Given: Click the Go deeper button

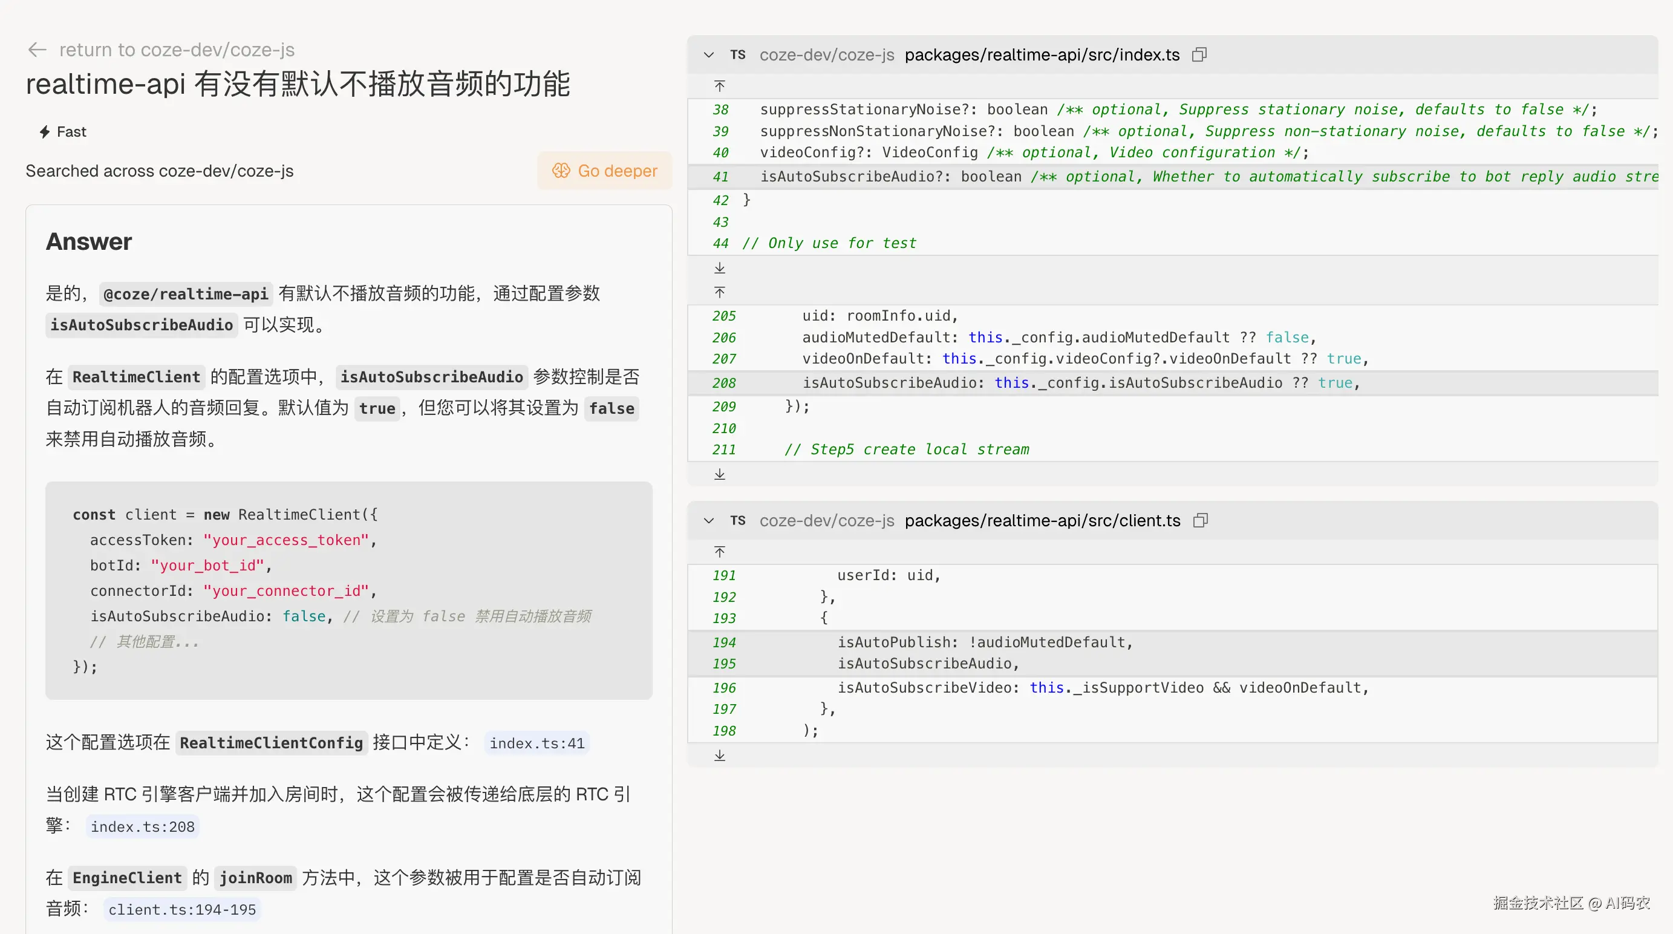Looking at the screenshot, I should tap(604, 171).
